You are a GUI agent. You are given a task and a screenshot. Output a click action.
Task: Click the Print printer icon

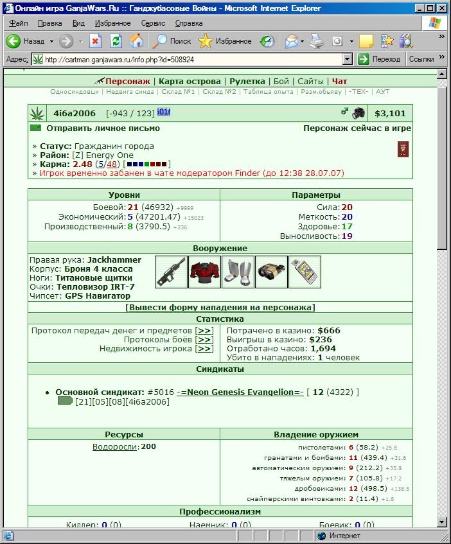316,41
